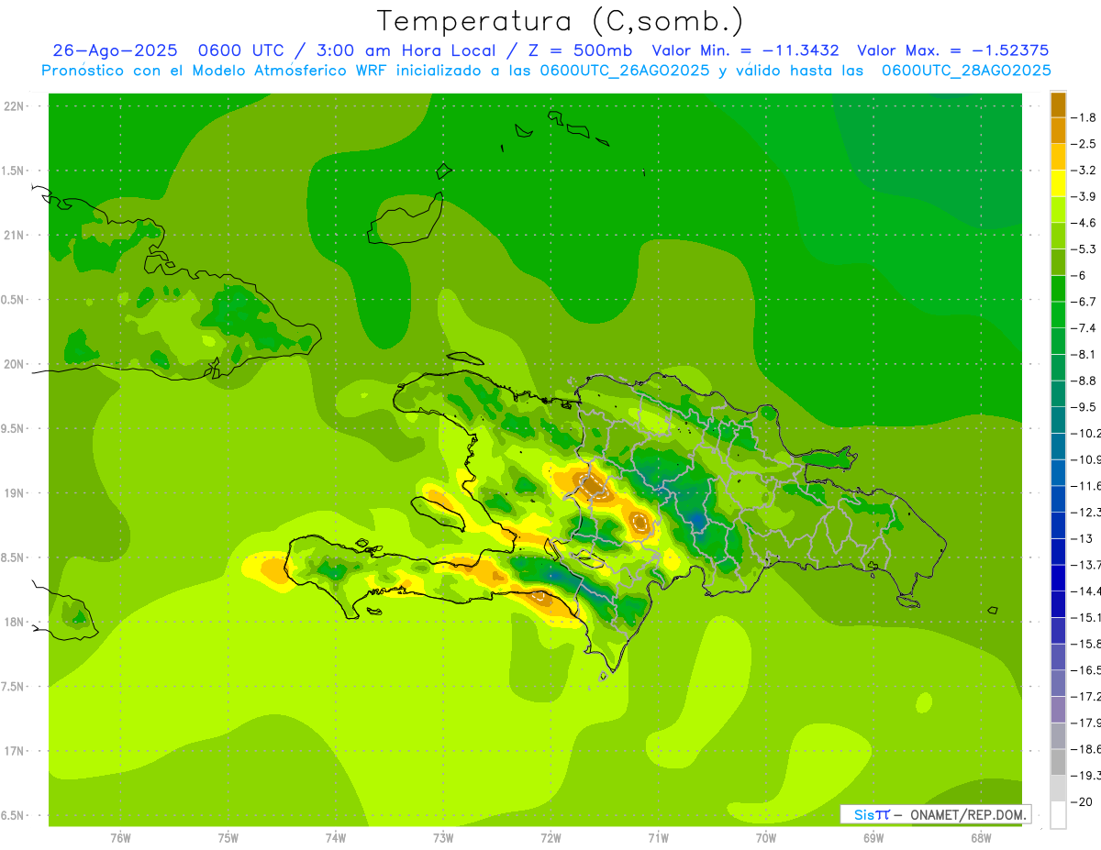1101x850 pixels.
Task: Click the '74W' longitude label
Action: point(336,838)
